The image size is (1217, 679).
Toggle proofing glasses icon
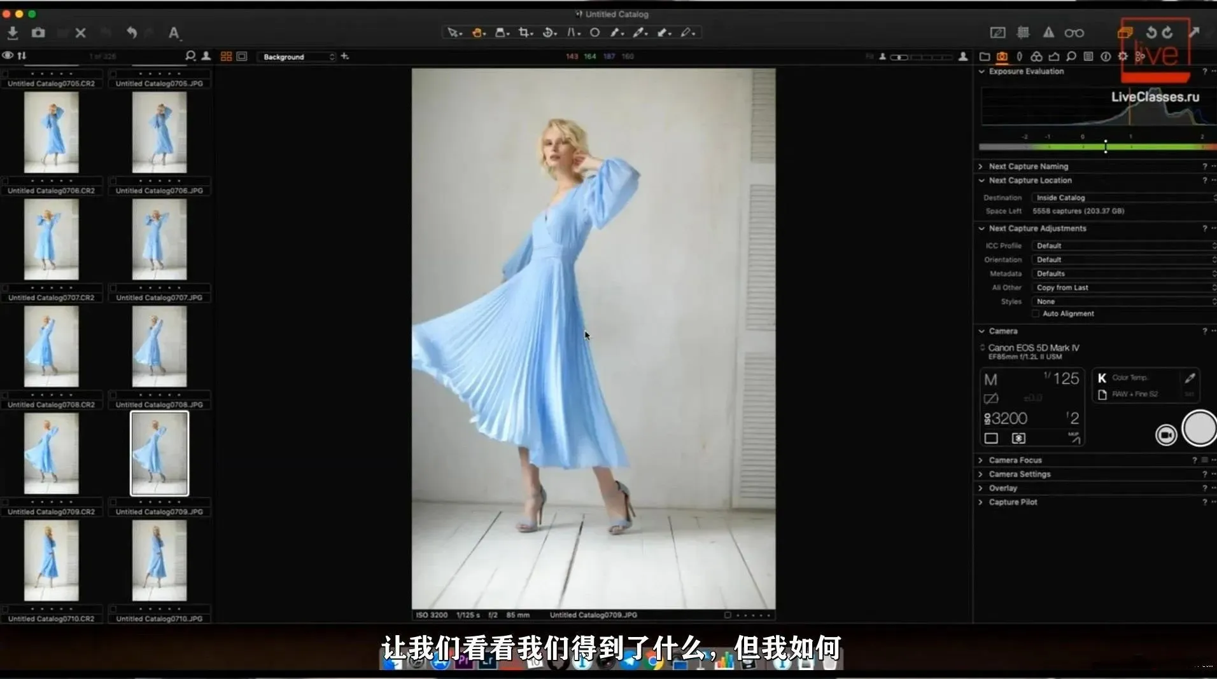tap(1074, 33)
